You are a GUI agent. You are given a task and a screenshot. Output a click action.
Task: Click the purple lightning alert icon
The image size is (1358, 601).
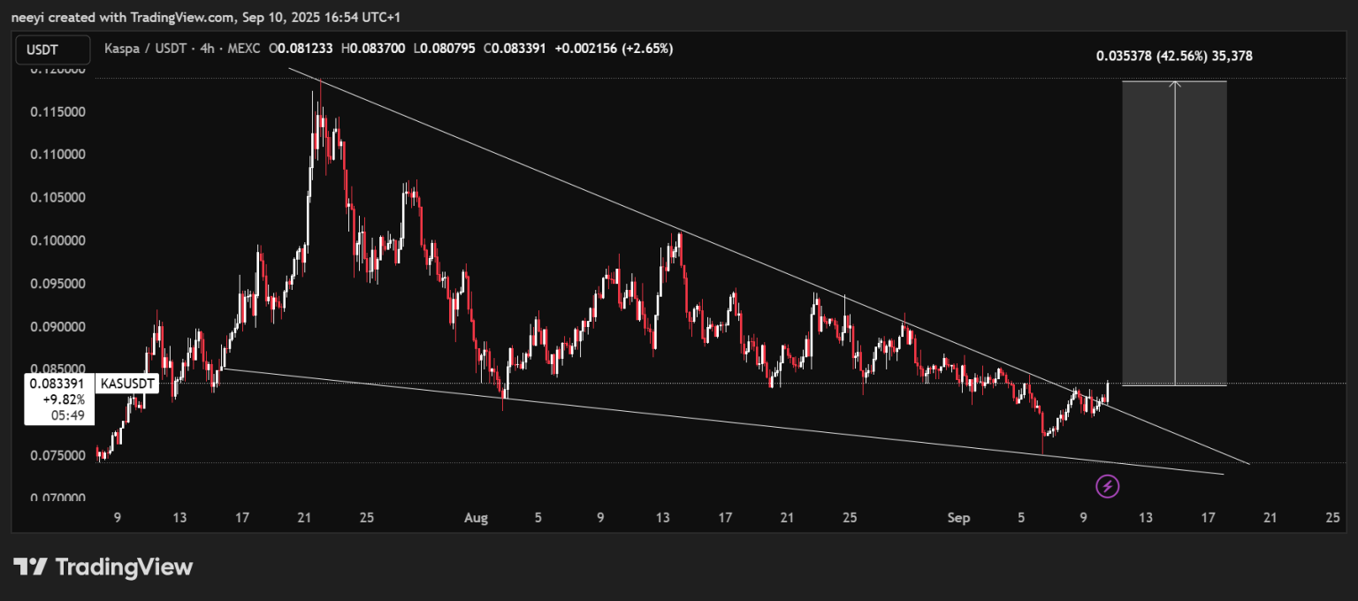[x=1107, y=486]
